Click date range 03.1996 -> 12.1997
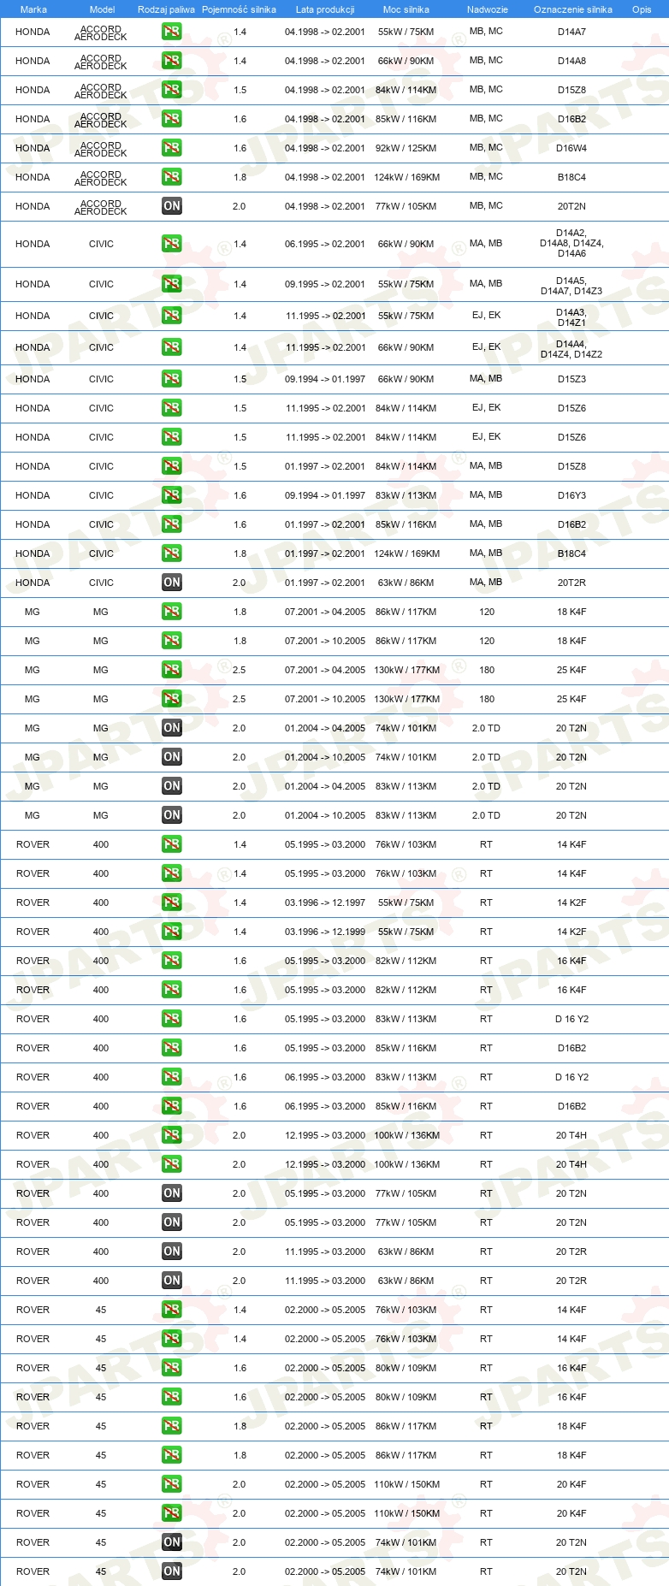This screenshot has height=1586, width=669. click(325, 902)
